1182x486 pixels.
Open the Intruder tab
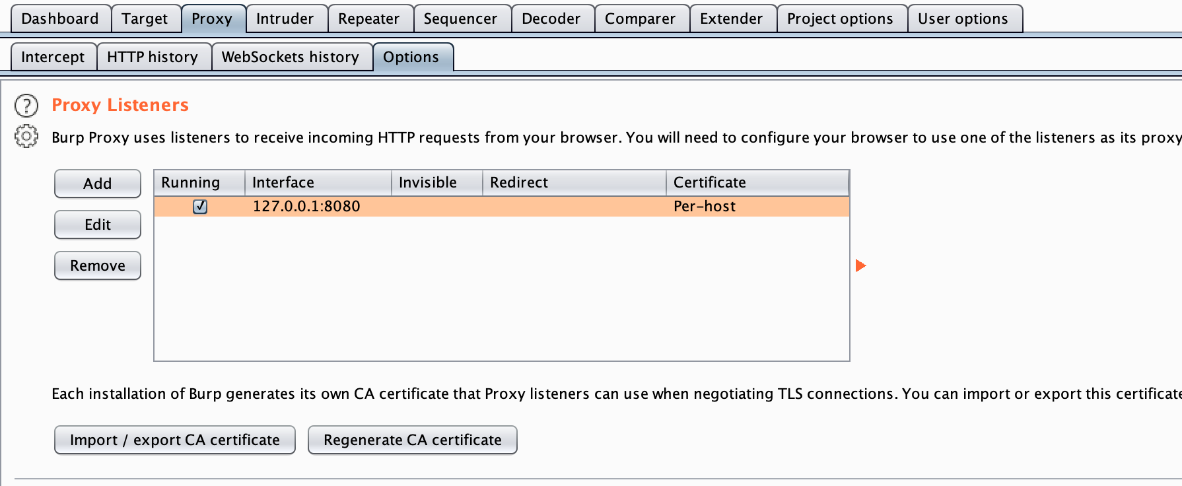[x=285, y=18]
